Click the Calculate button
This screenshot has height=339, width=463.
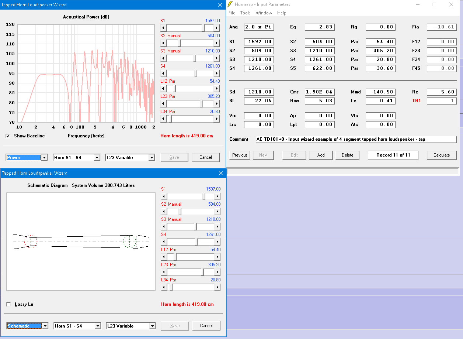(442, 155)
